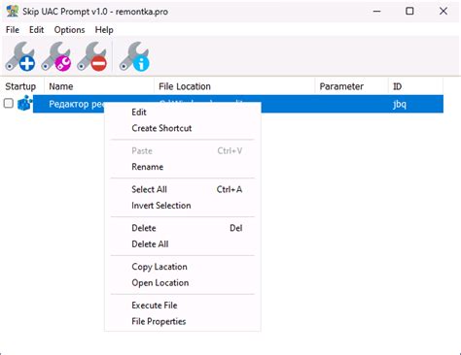Toggle the Startup checkbox for Редактор реестра
The image size is (461, 355).
click(9, 104)
